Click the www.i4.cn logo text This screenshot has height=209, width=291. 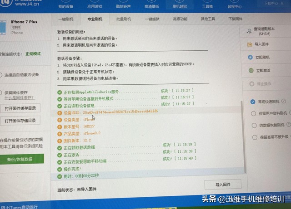(27, 4)
